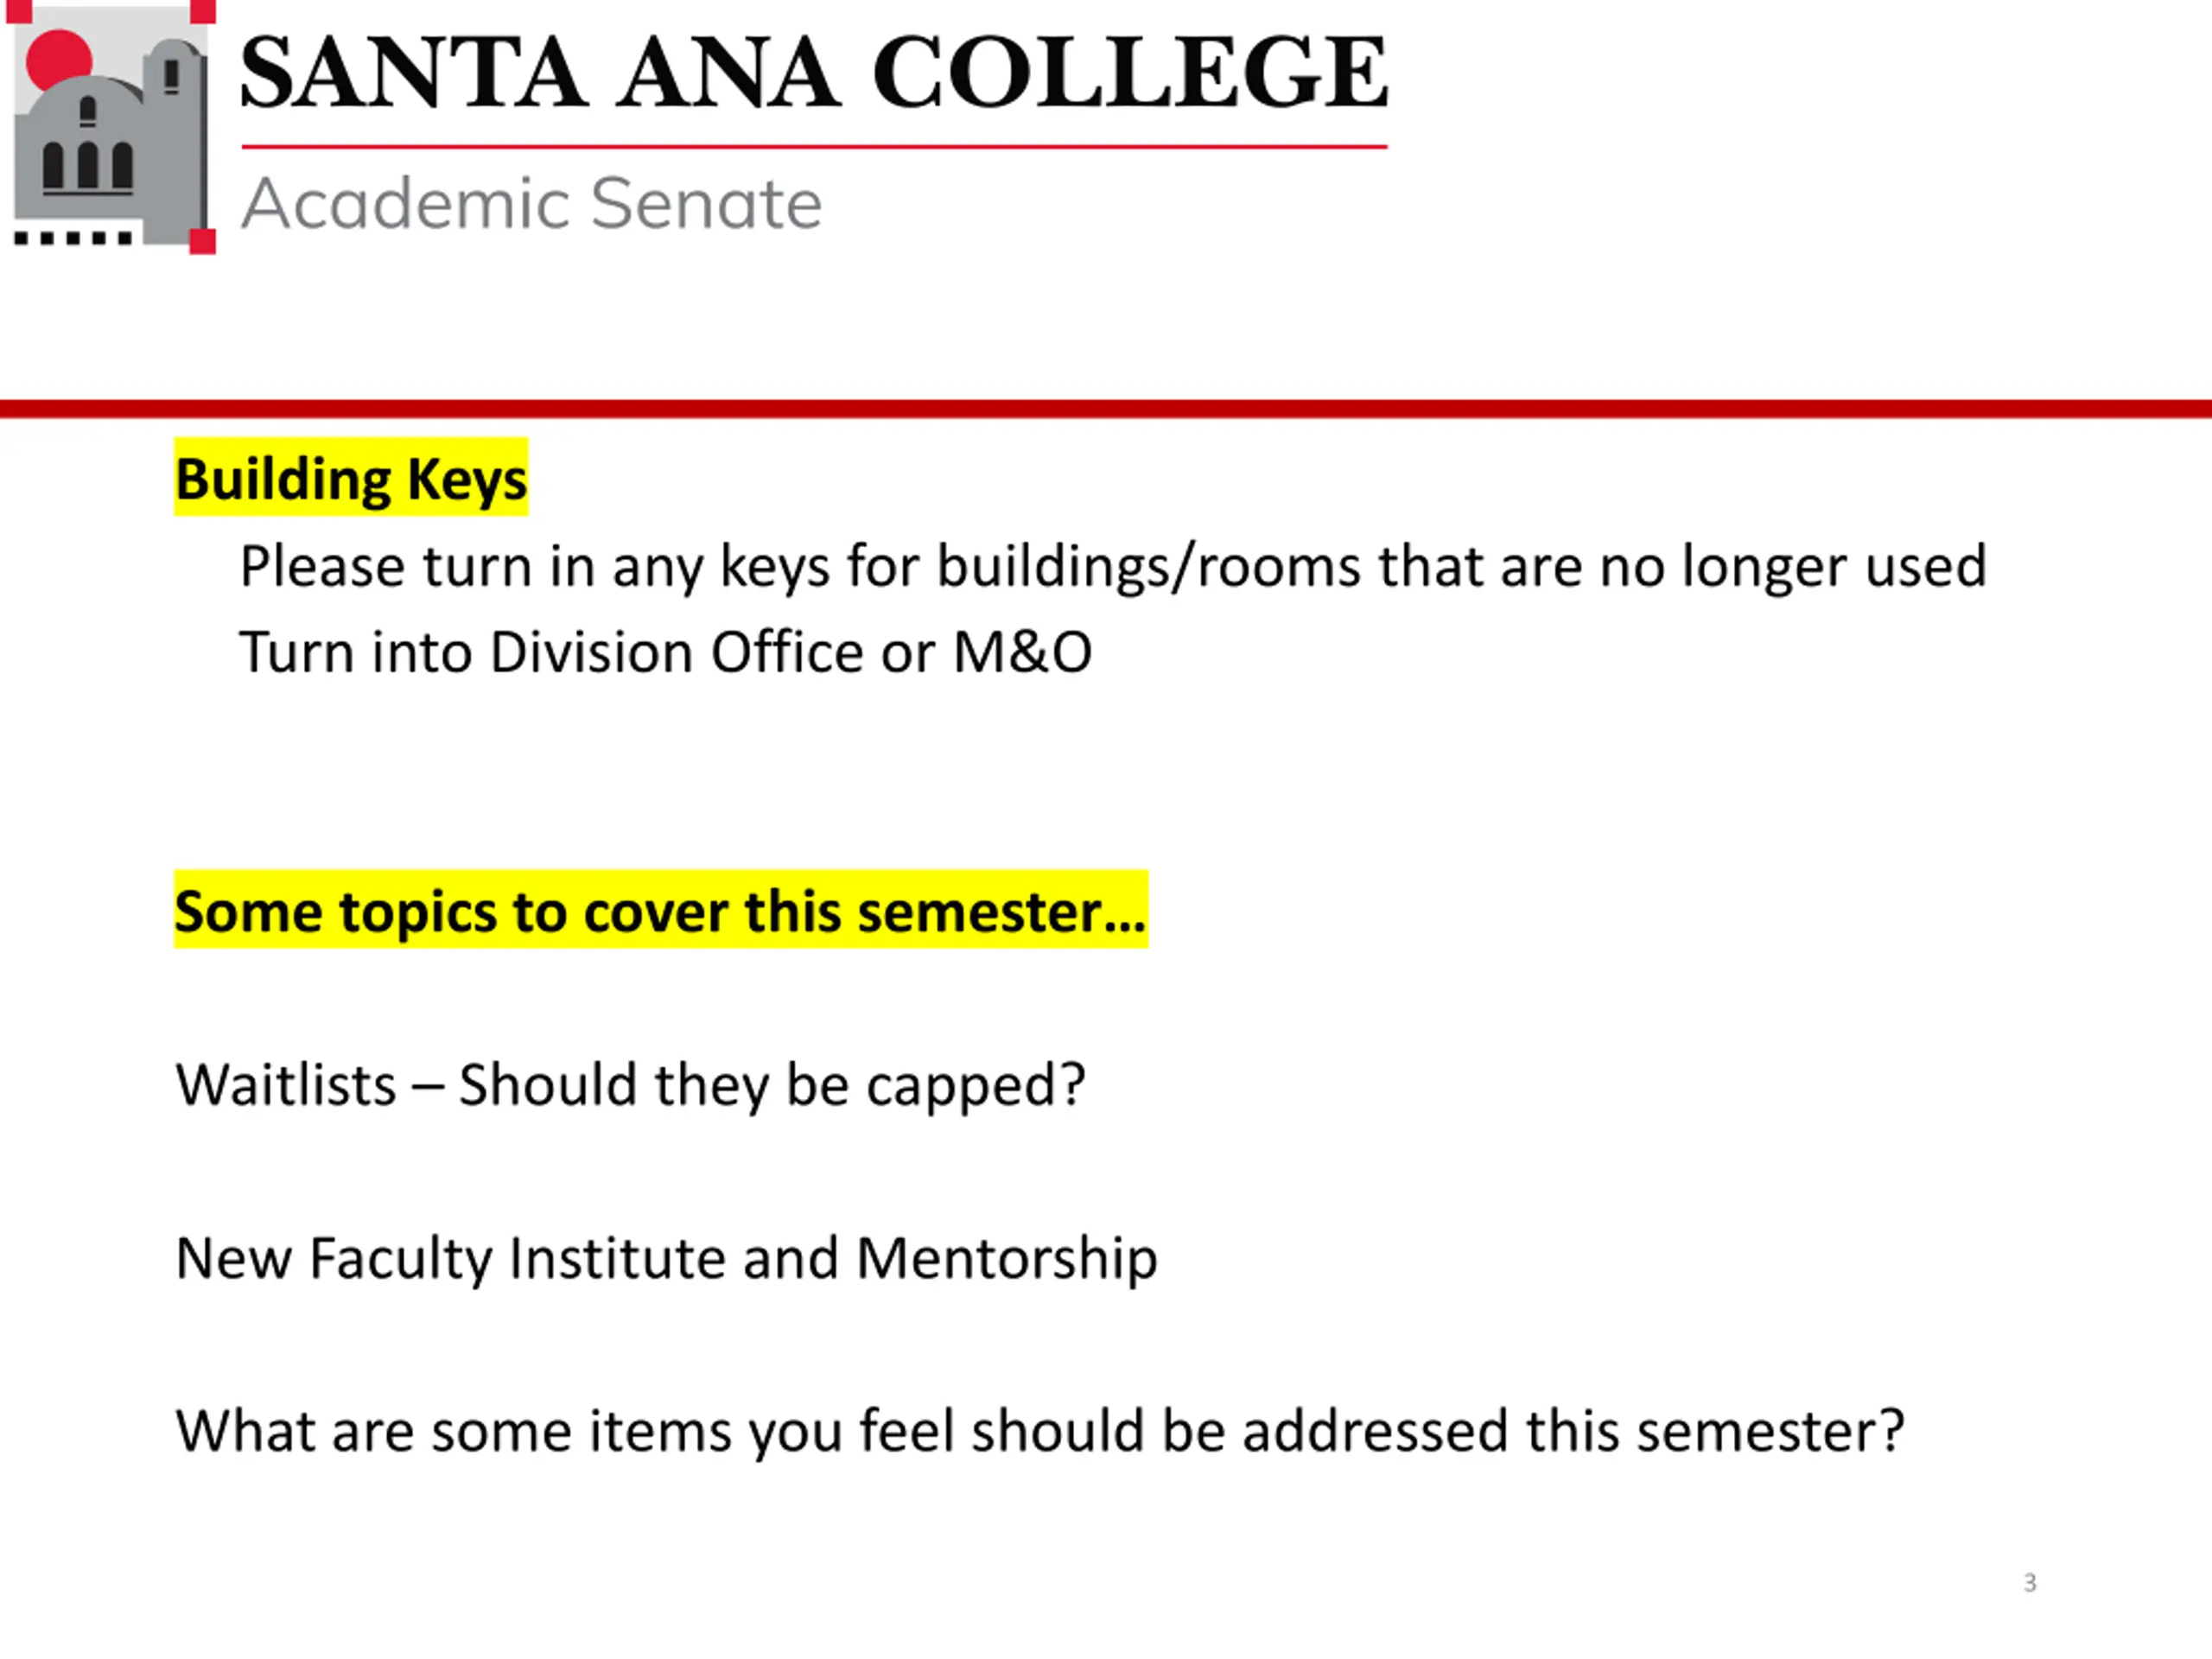Click the highlighted Building Keys heading
The width and height of the screenshot is (2212, 1659).
click(351, 478)
